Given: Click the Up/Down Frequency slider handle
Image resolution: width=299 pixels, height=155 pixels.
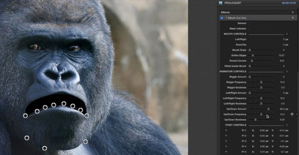Looking at the screenshot, I should pyautogui.click(x=261, y=114).
